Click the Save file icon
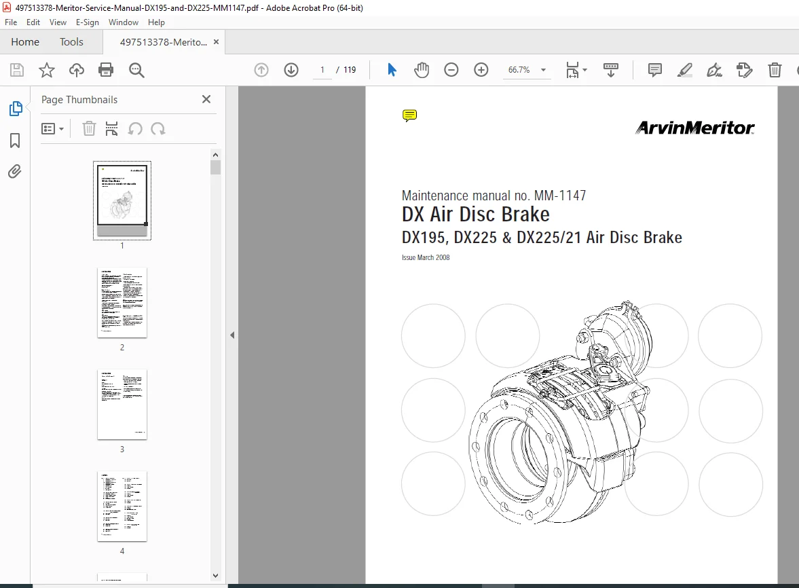 pyautogui.click(x=17, y=70)
